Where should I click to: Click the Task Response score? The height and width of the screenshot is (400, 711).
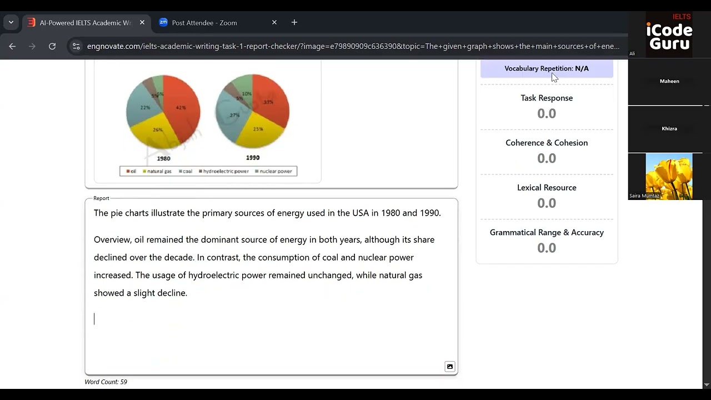tap(547, 113)
